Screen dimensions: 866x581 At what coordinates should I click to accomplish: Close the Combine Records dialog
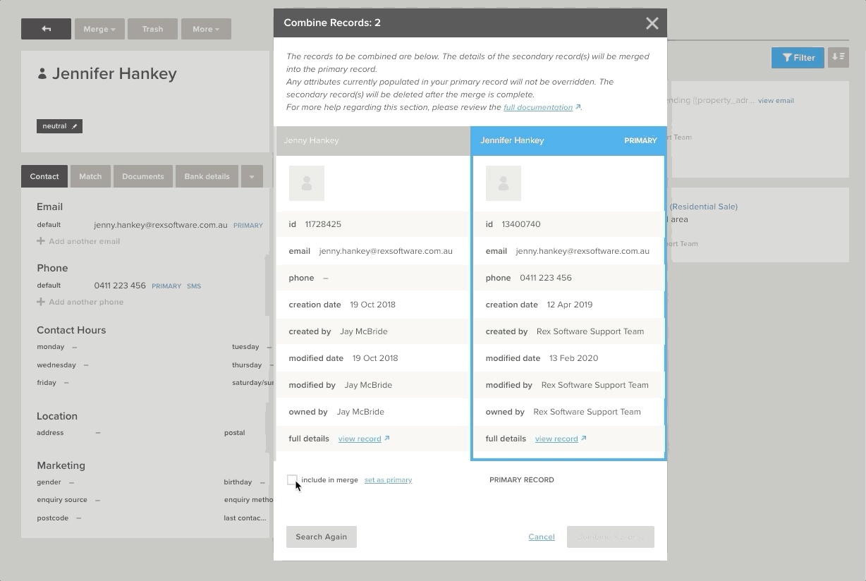652,23
